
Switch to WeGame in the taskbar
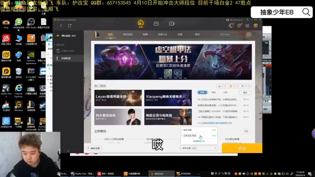tap(161, 173)
